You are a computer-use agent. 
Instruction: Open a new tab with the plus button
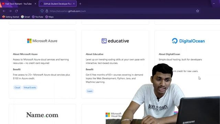tap(80, 4)
